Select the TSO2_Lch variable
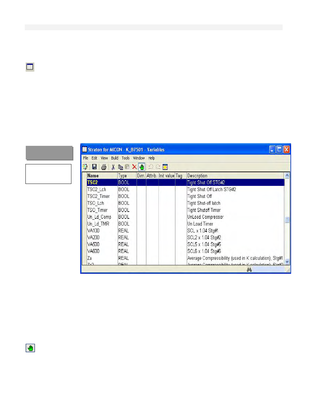This screenshot has width=311, height=402. [96, 189]
